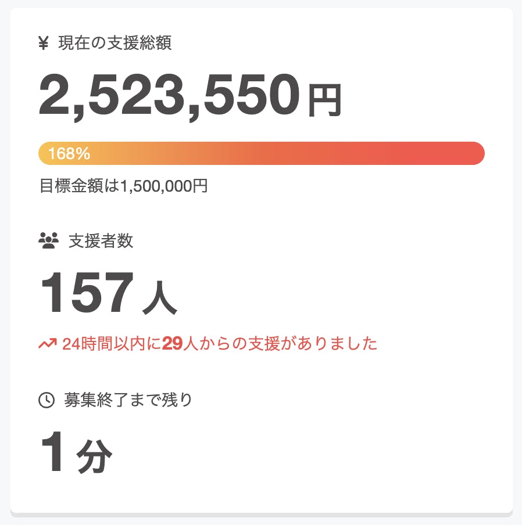Select the 現在の支援総額 label
The width and height of the screenshot is (522, 525).
(115, 44)
